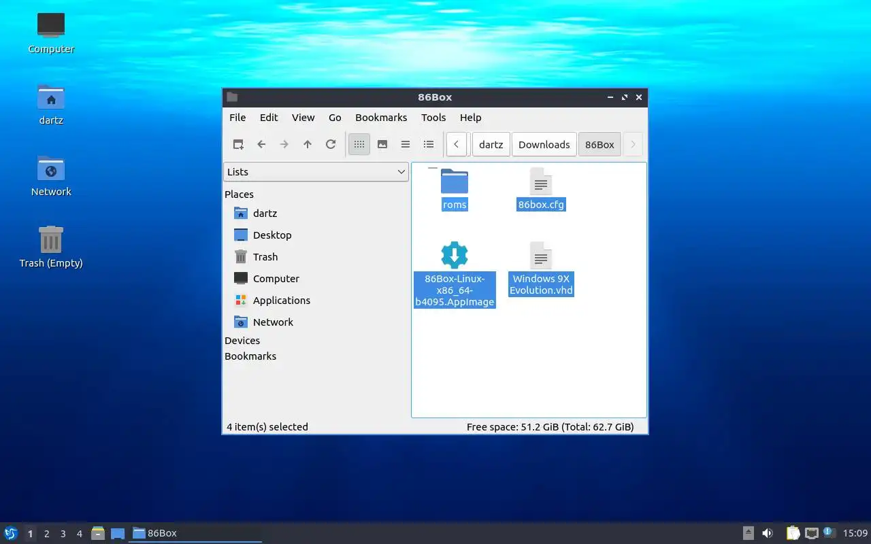Jump to Downloads in the path bar
This screenshot has height=544, width=871.
click(x=544, y=144)
